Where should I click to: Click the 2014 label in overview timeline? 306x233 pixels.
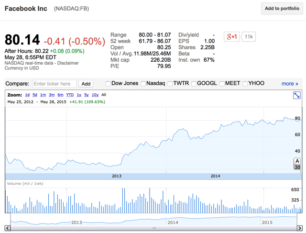[x=173, y=222]
